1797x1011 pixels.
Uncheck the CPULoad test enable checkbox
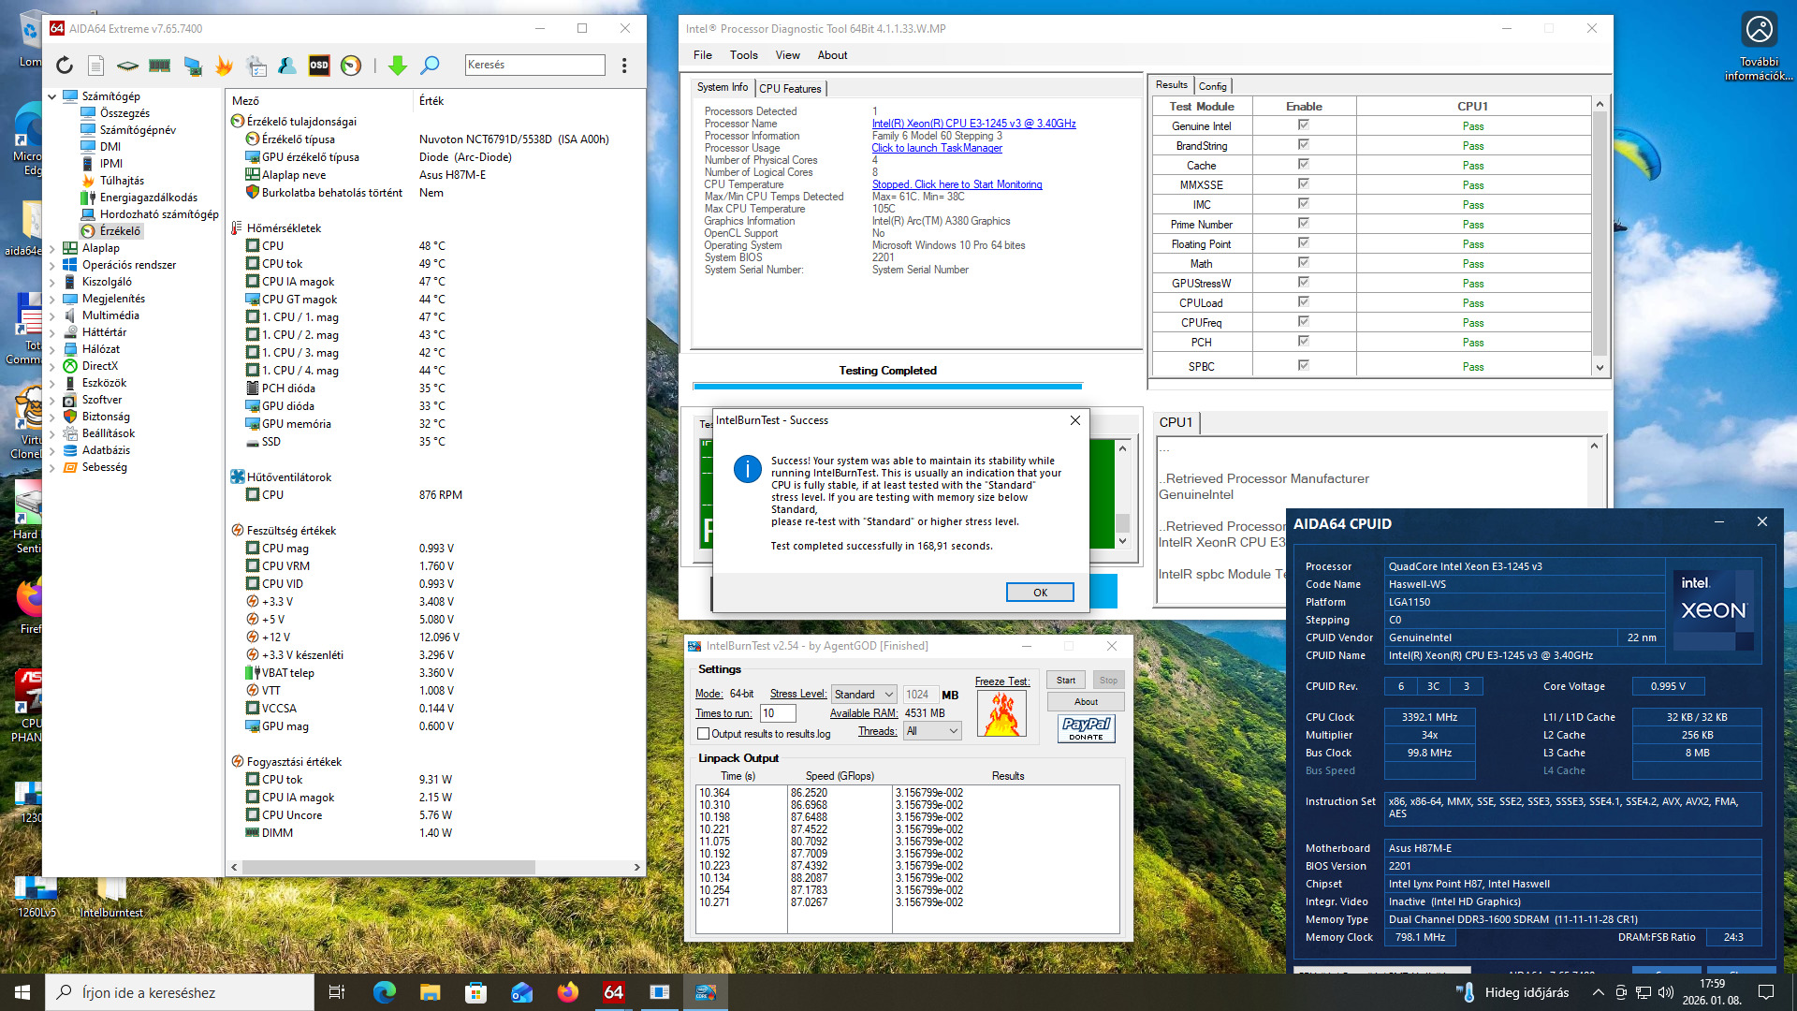1303,302
